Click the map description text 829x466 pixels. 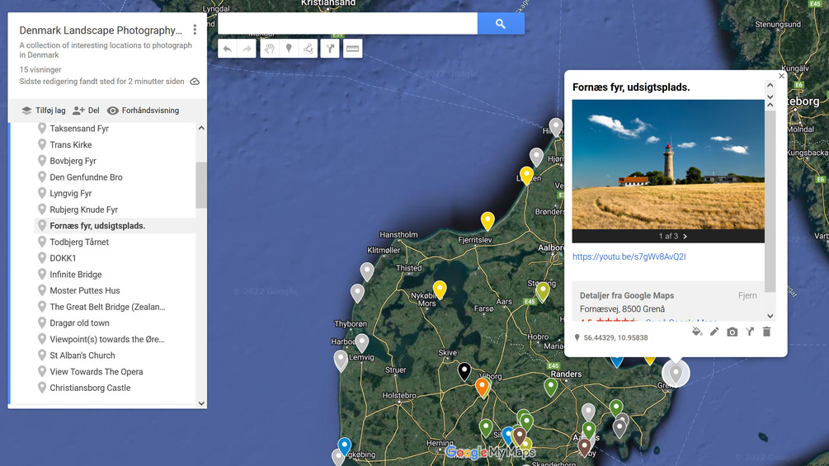coord(106,50)
